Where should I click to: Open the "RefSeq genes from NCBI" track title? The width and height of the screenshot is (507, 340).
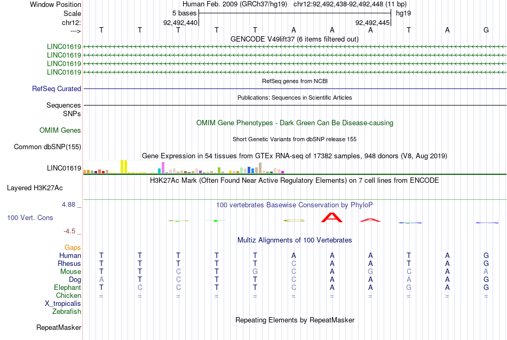click(295, 81)
